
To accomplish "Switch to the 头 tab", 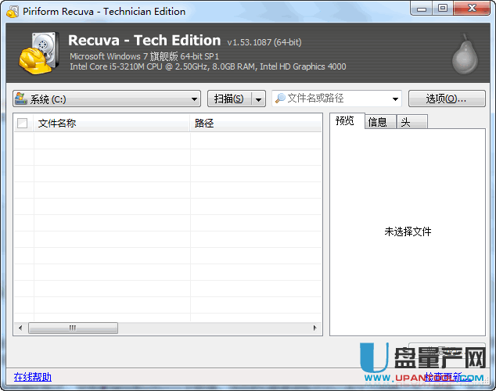I will [406, 122].
